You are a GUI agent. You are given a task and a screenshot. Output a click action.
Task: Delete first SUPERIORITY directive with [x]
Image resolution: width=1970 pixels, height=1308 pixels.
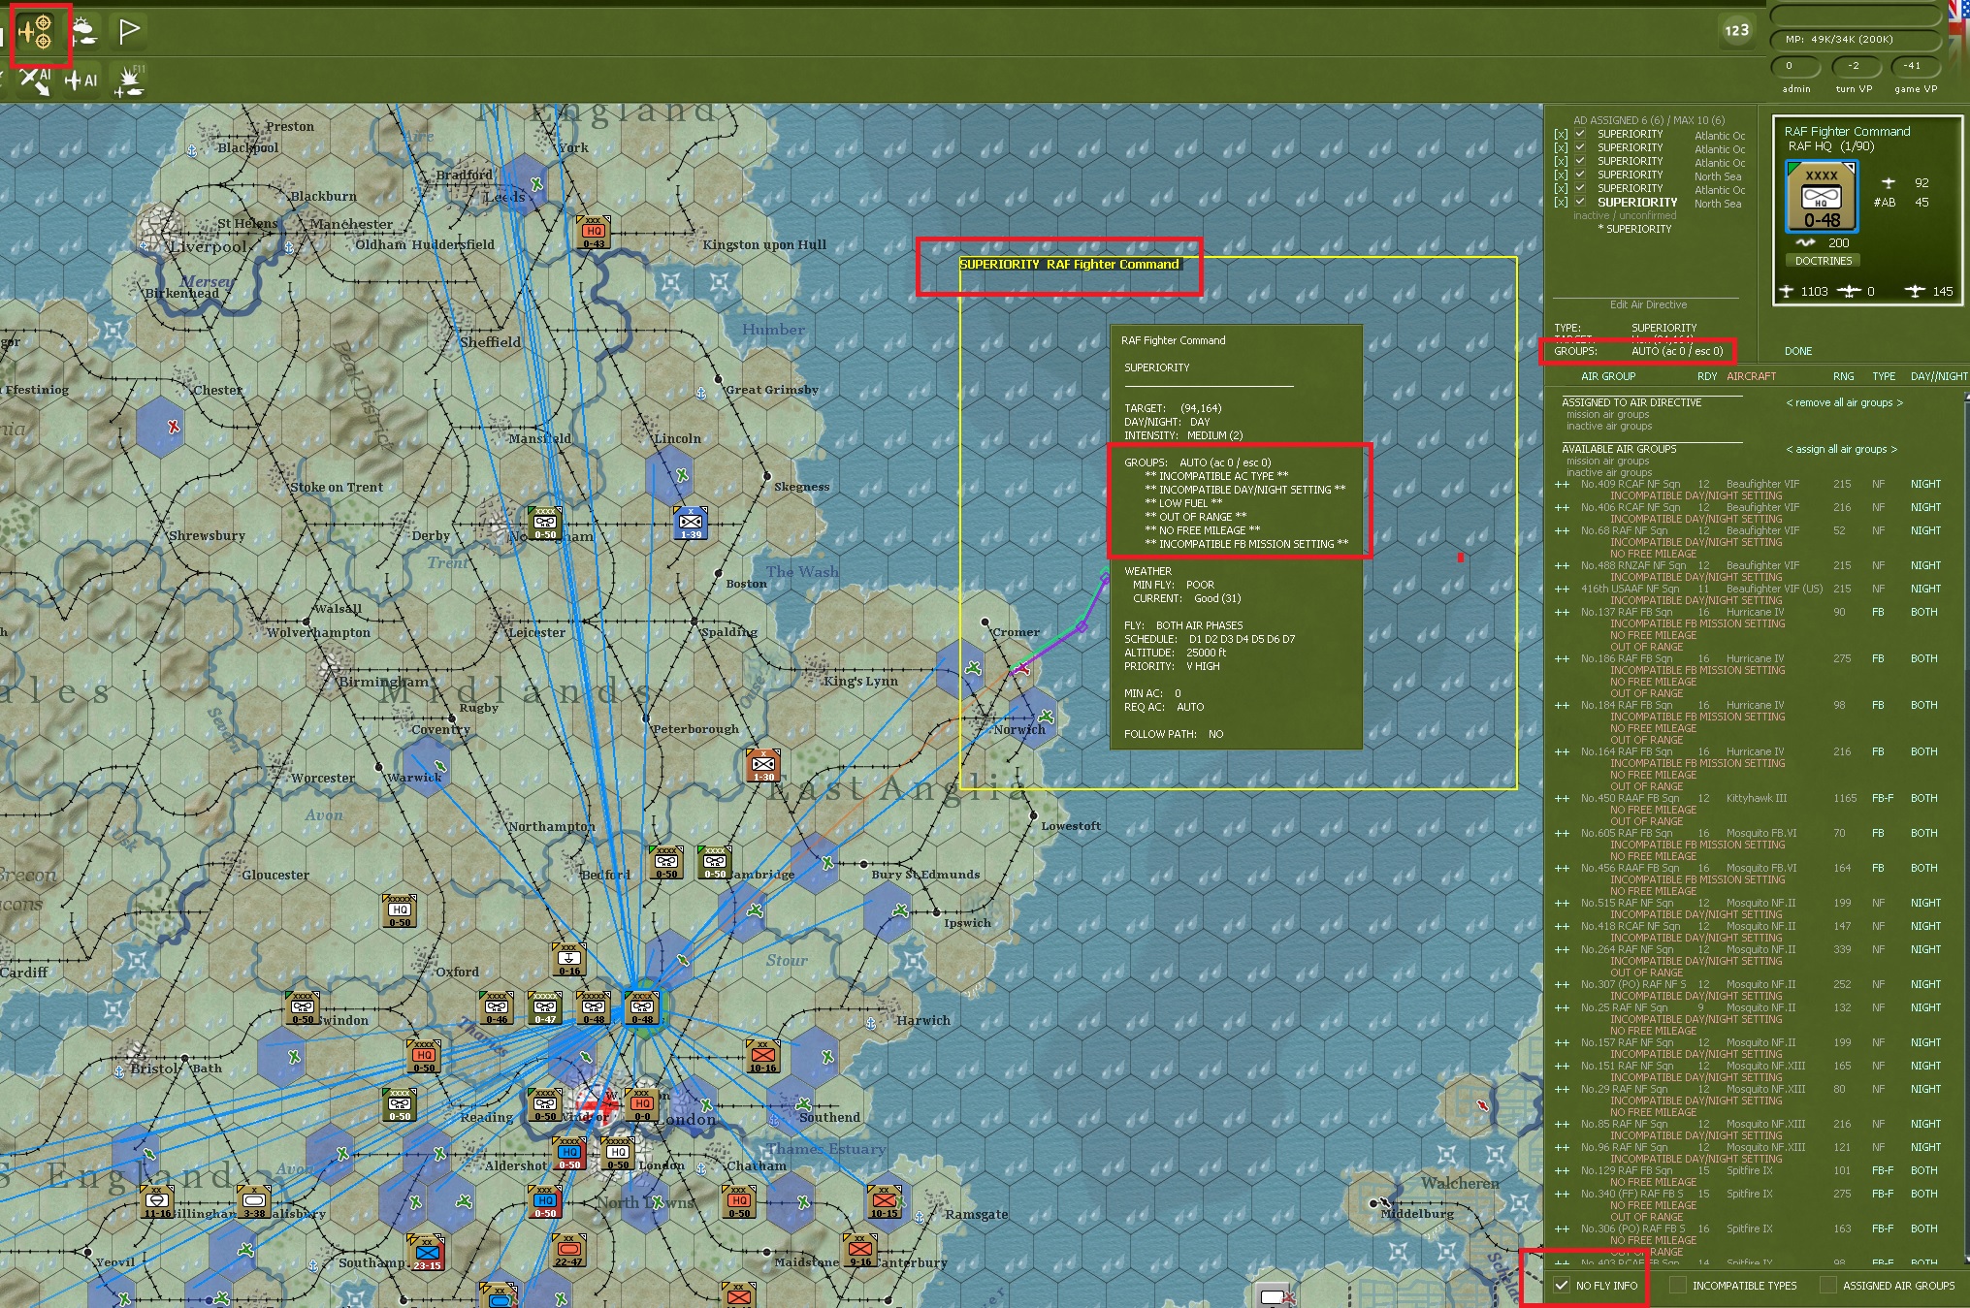coord(1560,135)
